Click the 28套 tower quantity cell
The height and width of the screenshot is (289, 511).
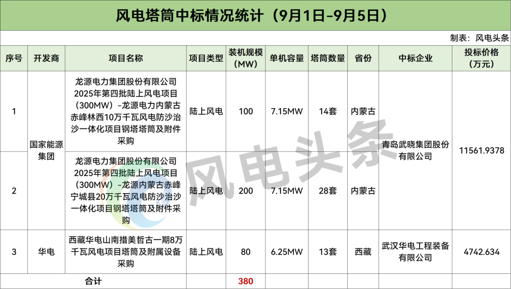(328, 190)
